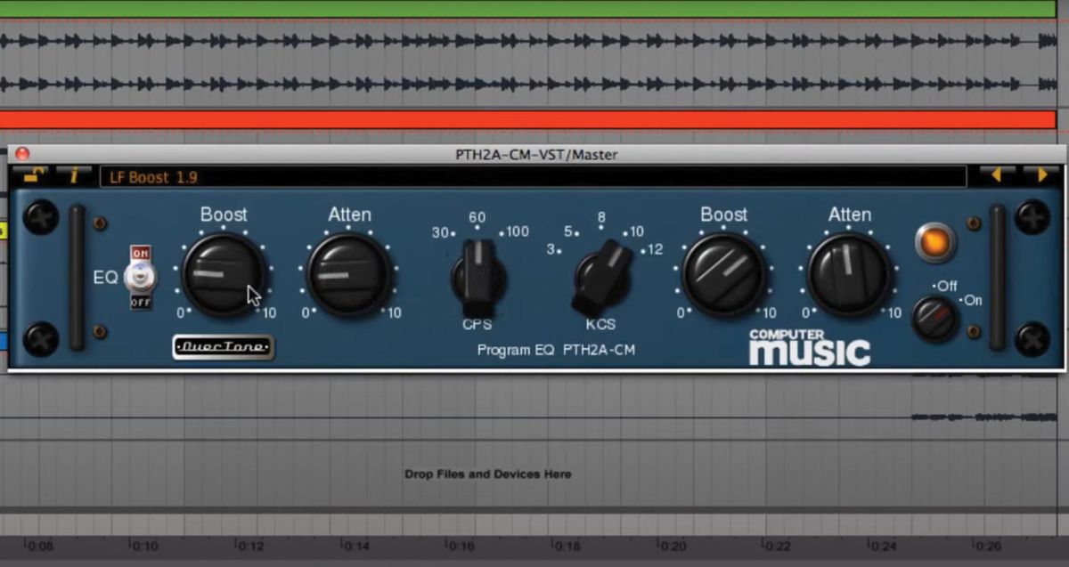The image size is (1069, 567).
Task: Click the top-left faceplate screw
Action: (x=39, y=218)
